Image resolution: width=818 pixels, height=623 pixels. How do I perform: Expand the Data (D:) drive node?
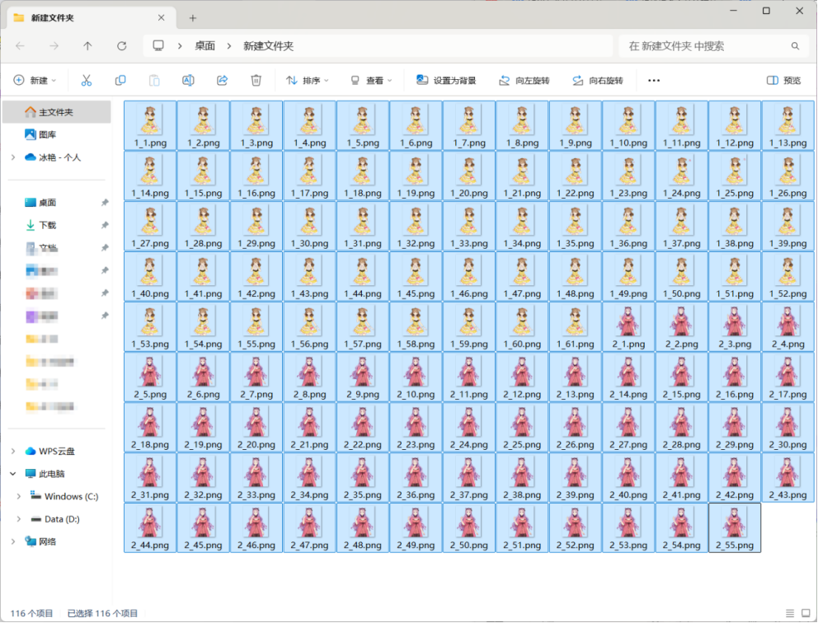[19, 518]
